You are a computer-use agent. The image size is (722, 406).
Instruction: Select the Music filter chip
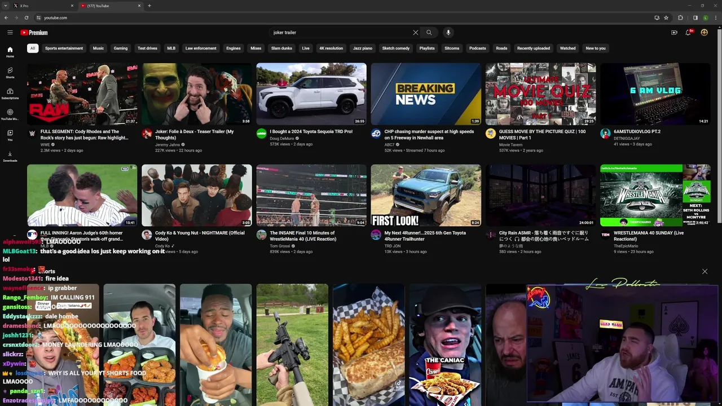[98, 48]
